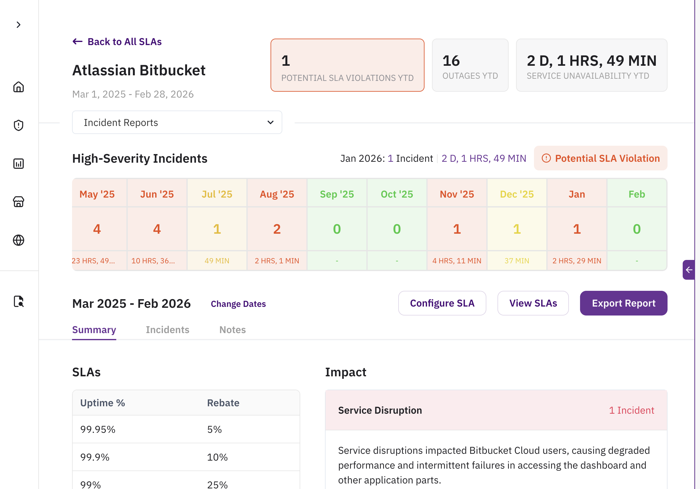Open the bar chart reports icon
The height and width of the screenshot is (489, 700).
pyautogui.click(x=19, y=164)
